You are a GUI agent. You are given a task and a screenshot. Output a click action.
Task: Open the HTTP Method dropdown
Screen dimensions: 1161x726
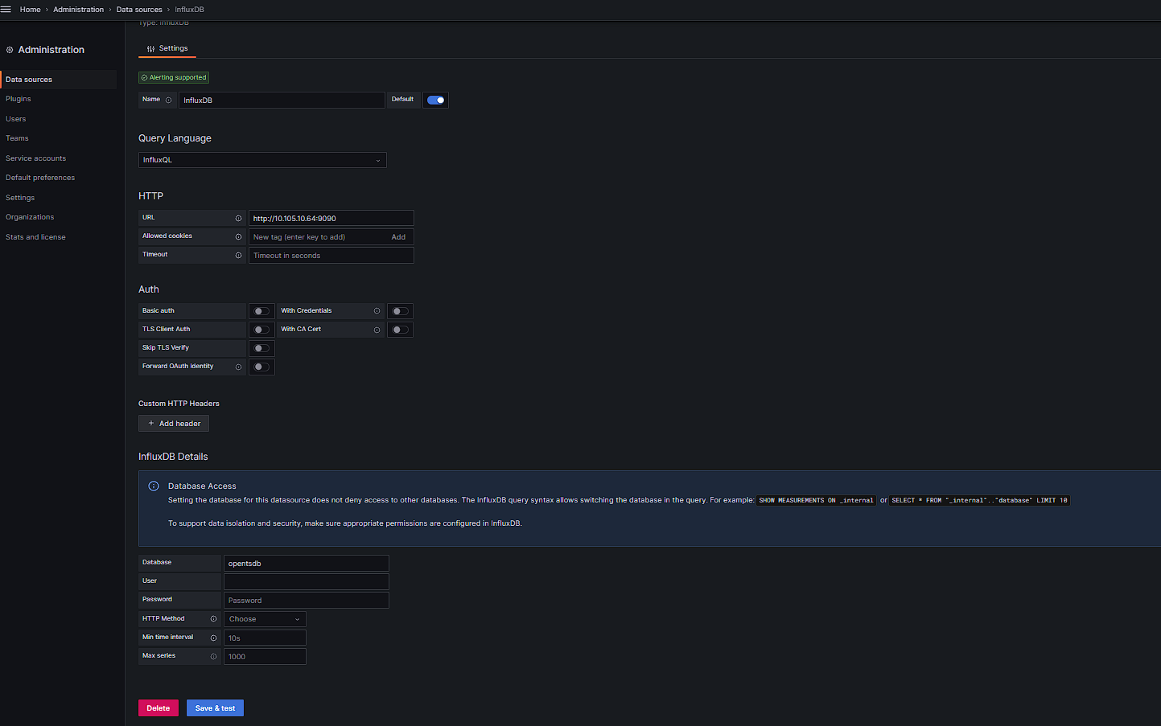(265, 619)
